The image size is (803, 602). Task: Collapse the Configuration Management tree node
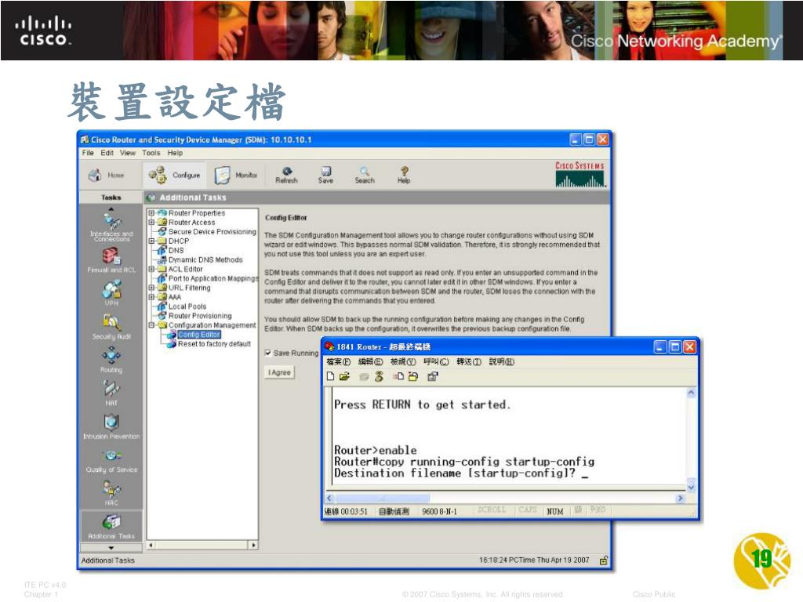point(151,325)
